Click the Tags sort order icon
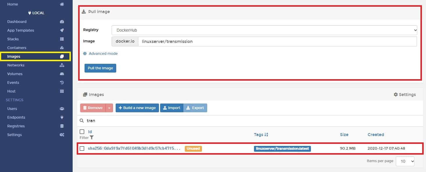The image size is (426, 172). click(x=266, y=135)
